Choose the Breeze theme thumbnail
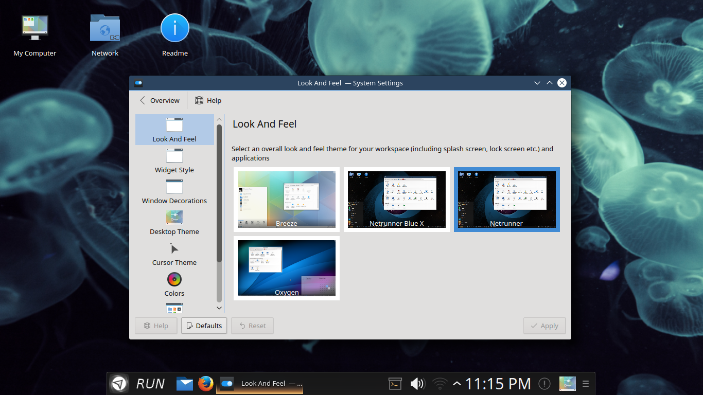The height and width of the screenshot is (395, 703). (x=287, y=200)
